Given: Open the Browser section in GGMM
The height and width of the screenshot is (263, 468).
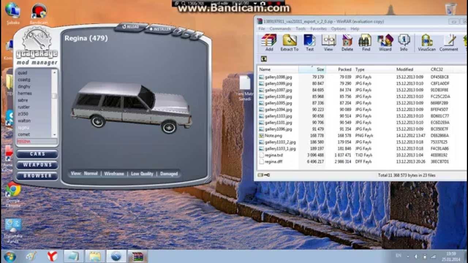Looking at the screenshot, I should [x=37, y=176].
